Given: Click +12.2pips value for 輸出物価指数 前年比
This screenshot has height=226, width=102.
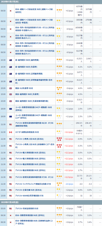Looking at the screenshot, I should point(69,170).
